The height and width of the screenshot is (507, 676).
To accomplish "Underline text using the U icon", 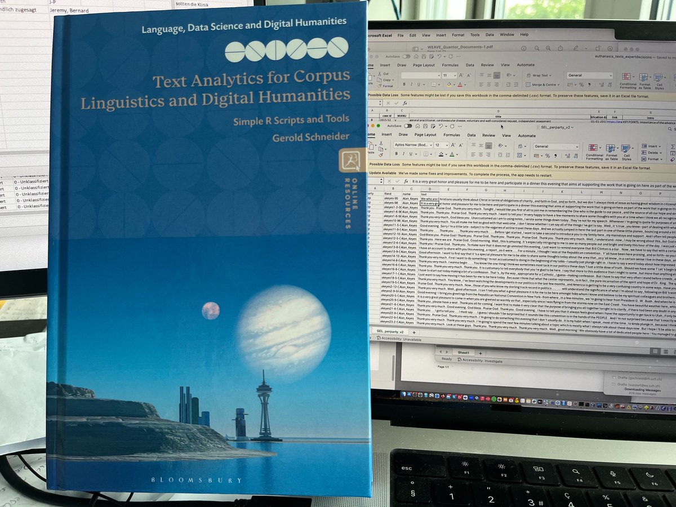I will (410, 153).
